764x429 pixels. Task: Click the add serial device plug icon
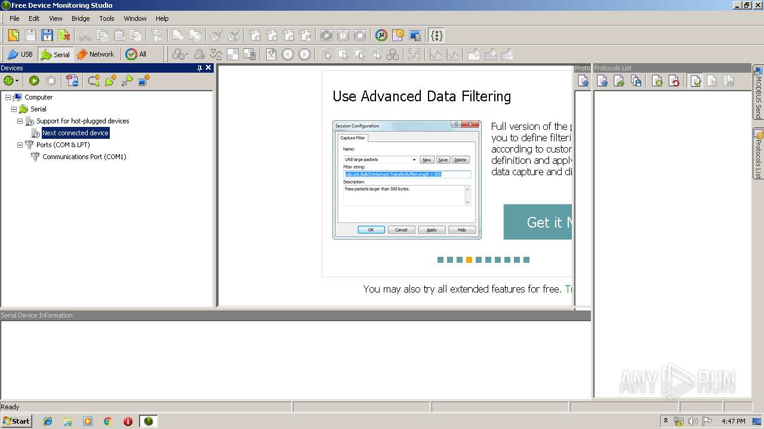[x=110, y=80]
